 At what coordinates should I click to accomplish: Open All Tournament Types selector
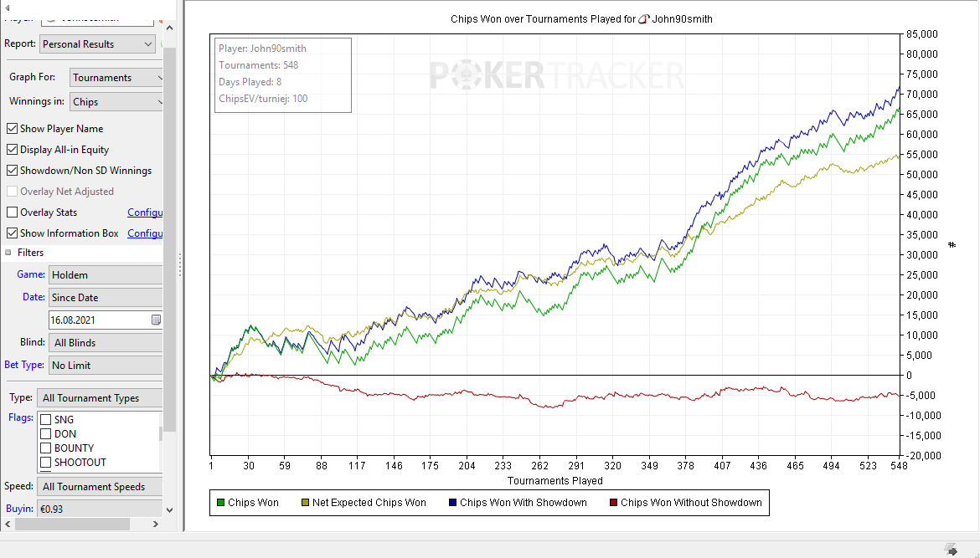click(100, 398)
